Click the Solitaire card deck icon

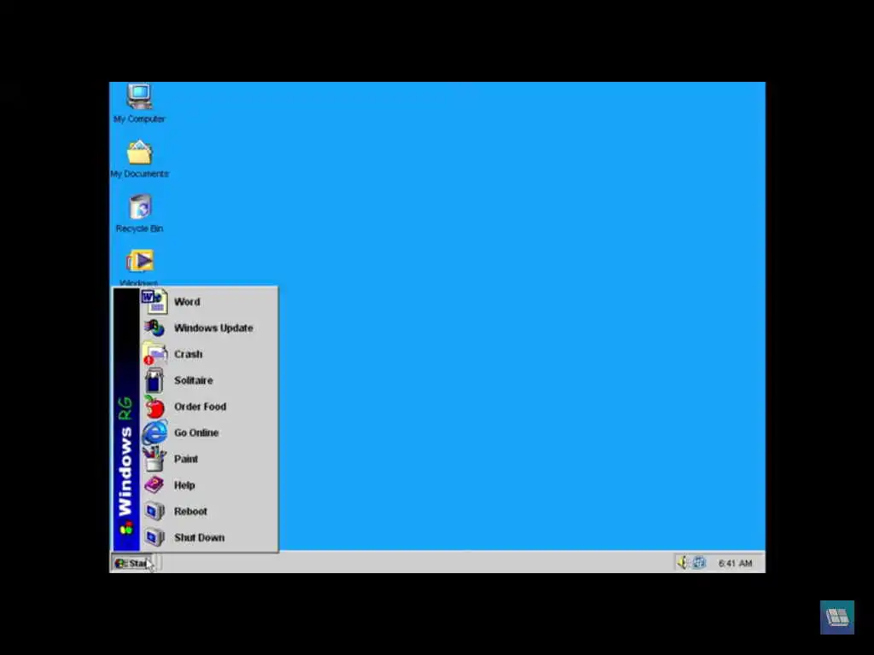pos(154,380)
